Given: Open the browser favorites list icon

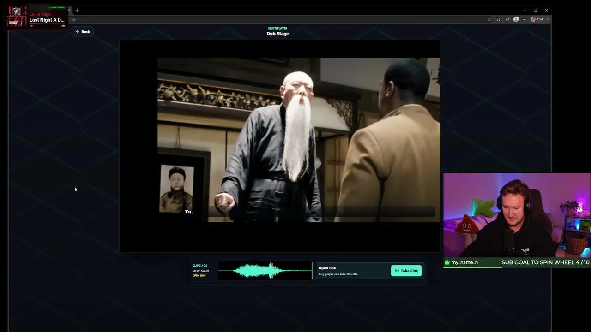Looking at the screenshot, I should tap(507, 19).
